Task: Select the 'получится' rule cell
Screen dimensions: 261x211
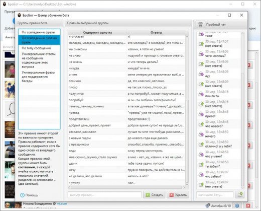Action: click(97, 94)
